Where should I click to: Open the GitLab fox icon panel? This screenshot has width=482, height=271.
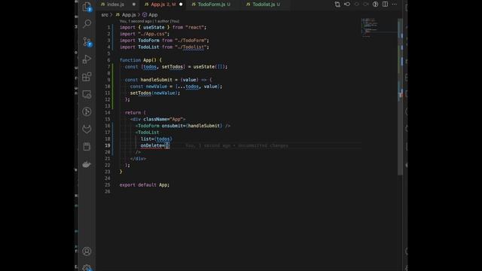(87, 129)
